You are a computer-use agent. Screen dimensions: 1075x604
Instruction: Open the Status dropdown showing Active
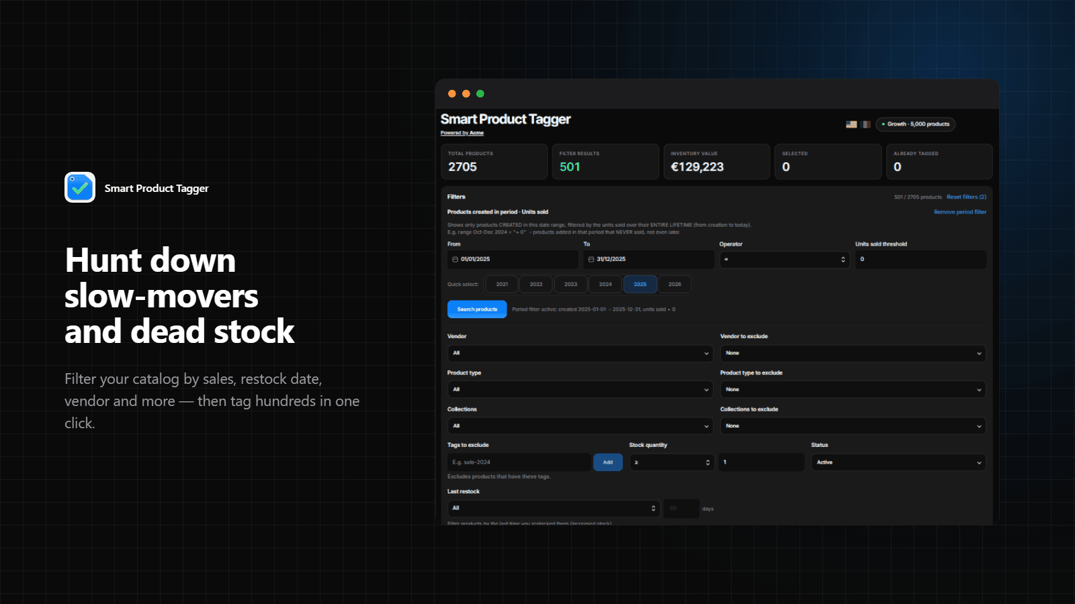tap(898, 462)
